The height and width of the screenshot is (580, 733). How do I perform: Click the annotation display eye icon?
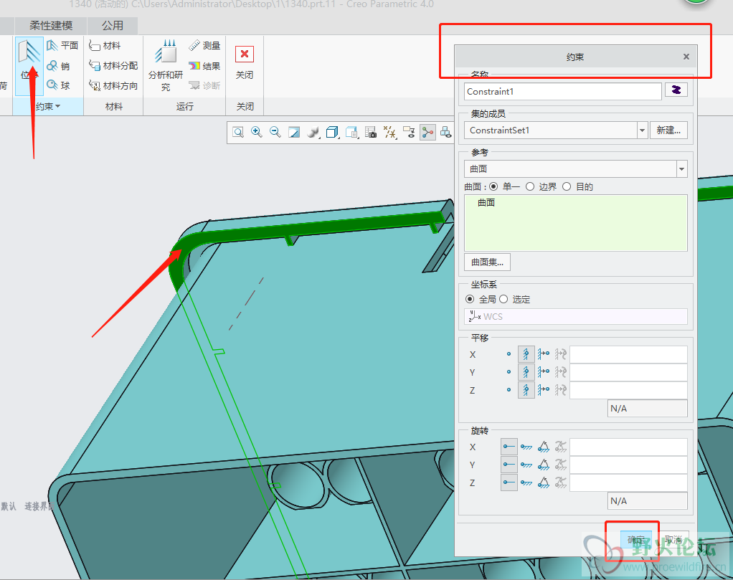click(x=409, y=132)
